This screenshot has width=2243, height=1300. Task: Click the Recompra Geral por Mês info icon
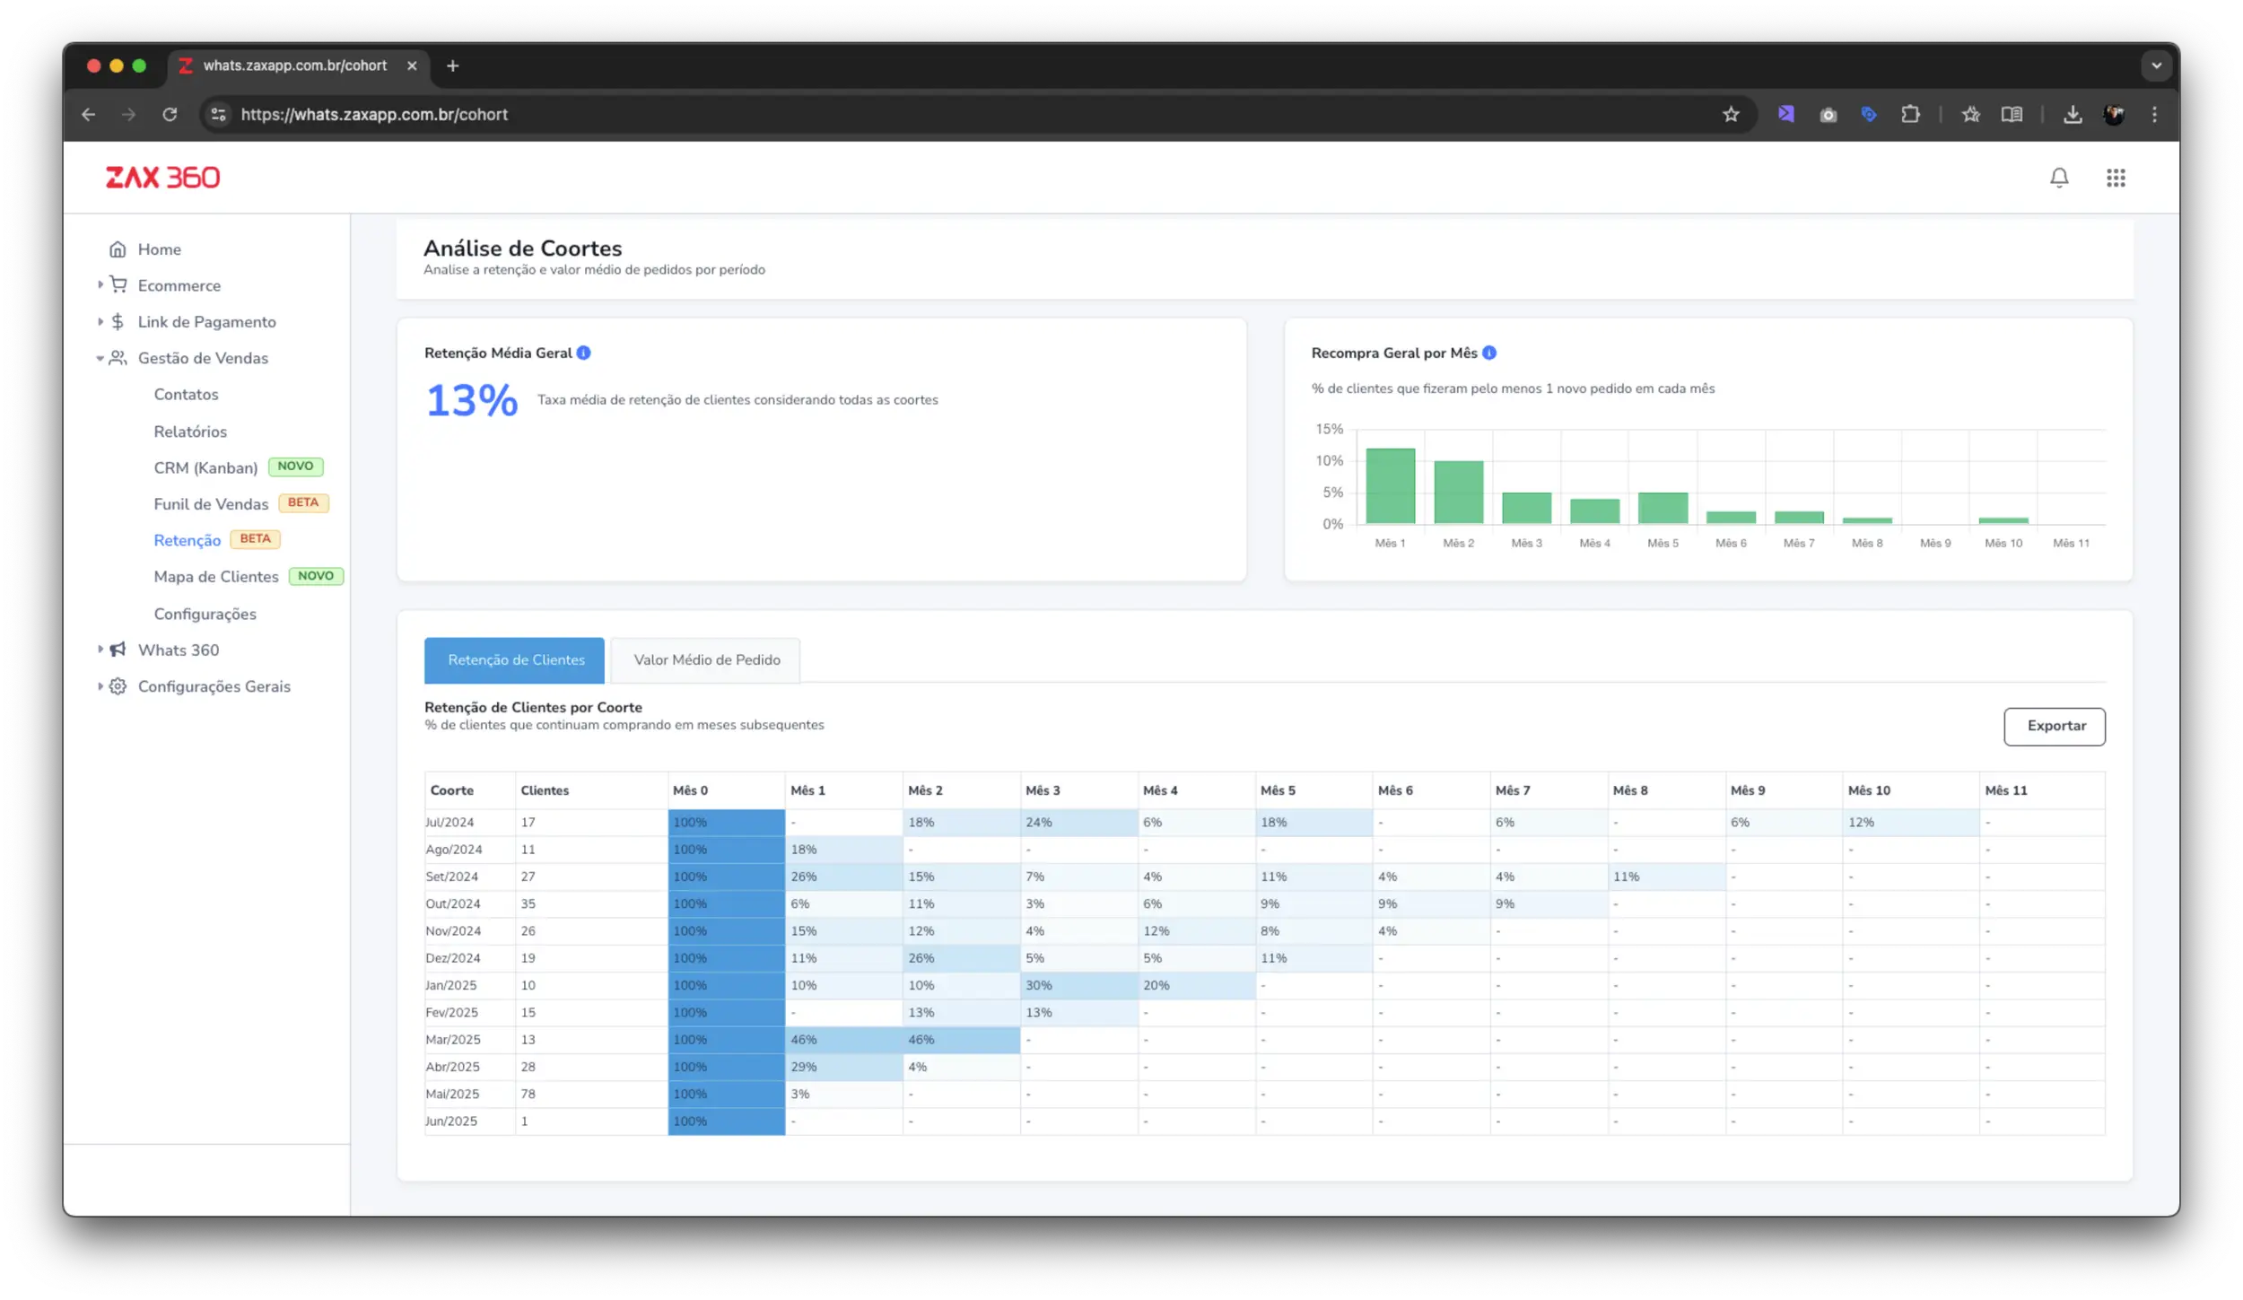coord(1489,353)
